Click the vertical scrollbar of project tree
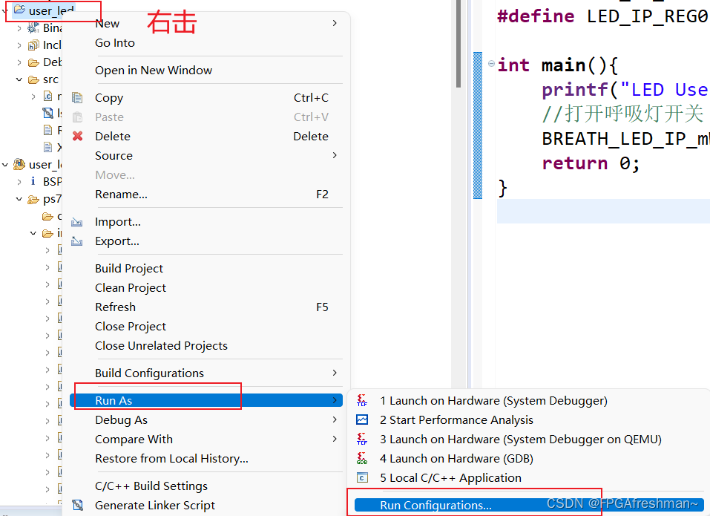710x516 pixels. pos(458,44)
